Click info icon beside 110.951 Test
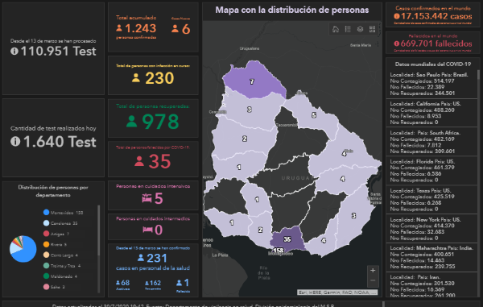 [14, 52]
